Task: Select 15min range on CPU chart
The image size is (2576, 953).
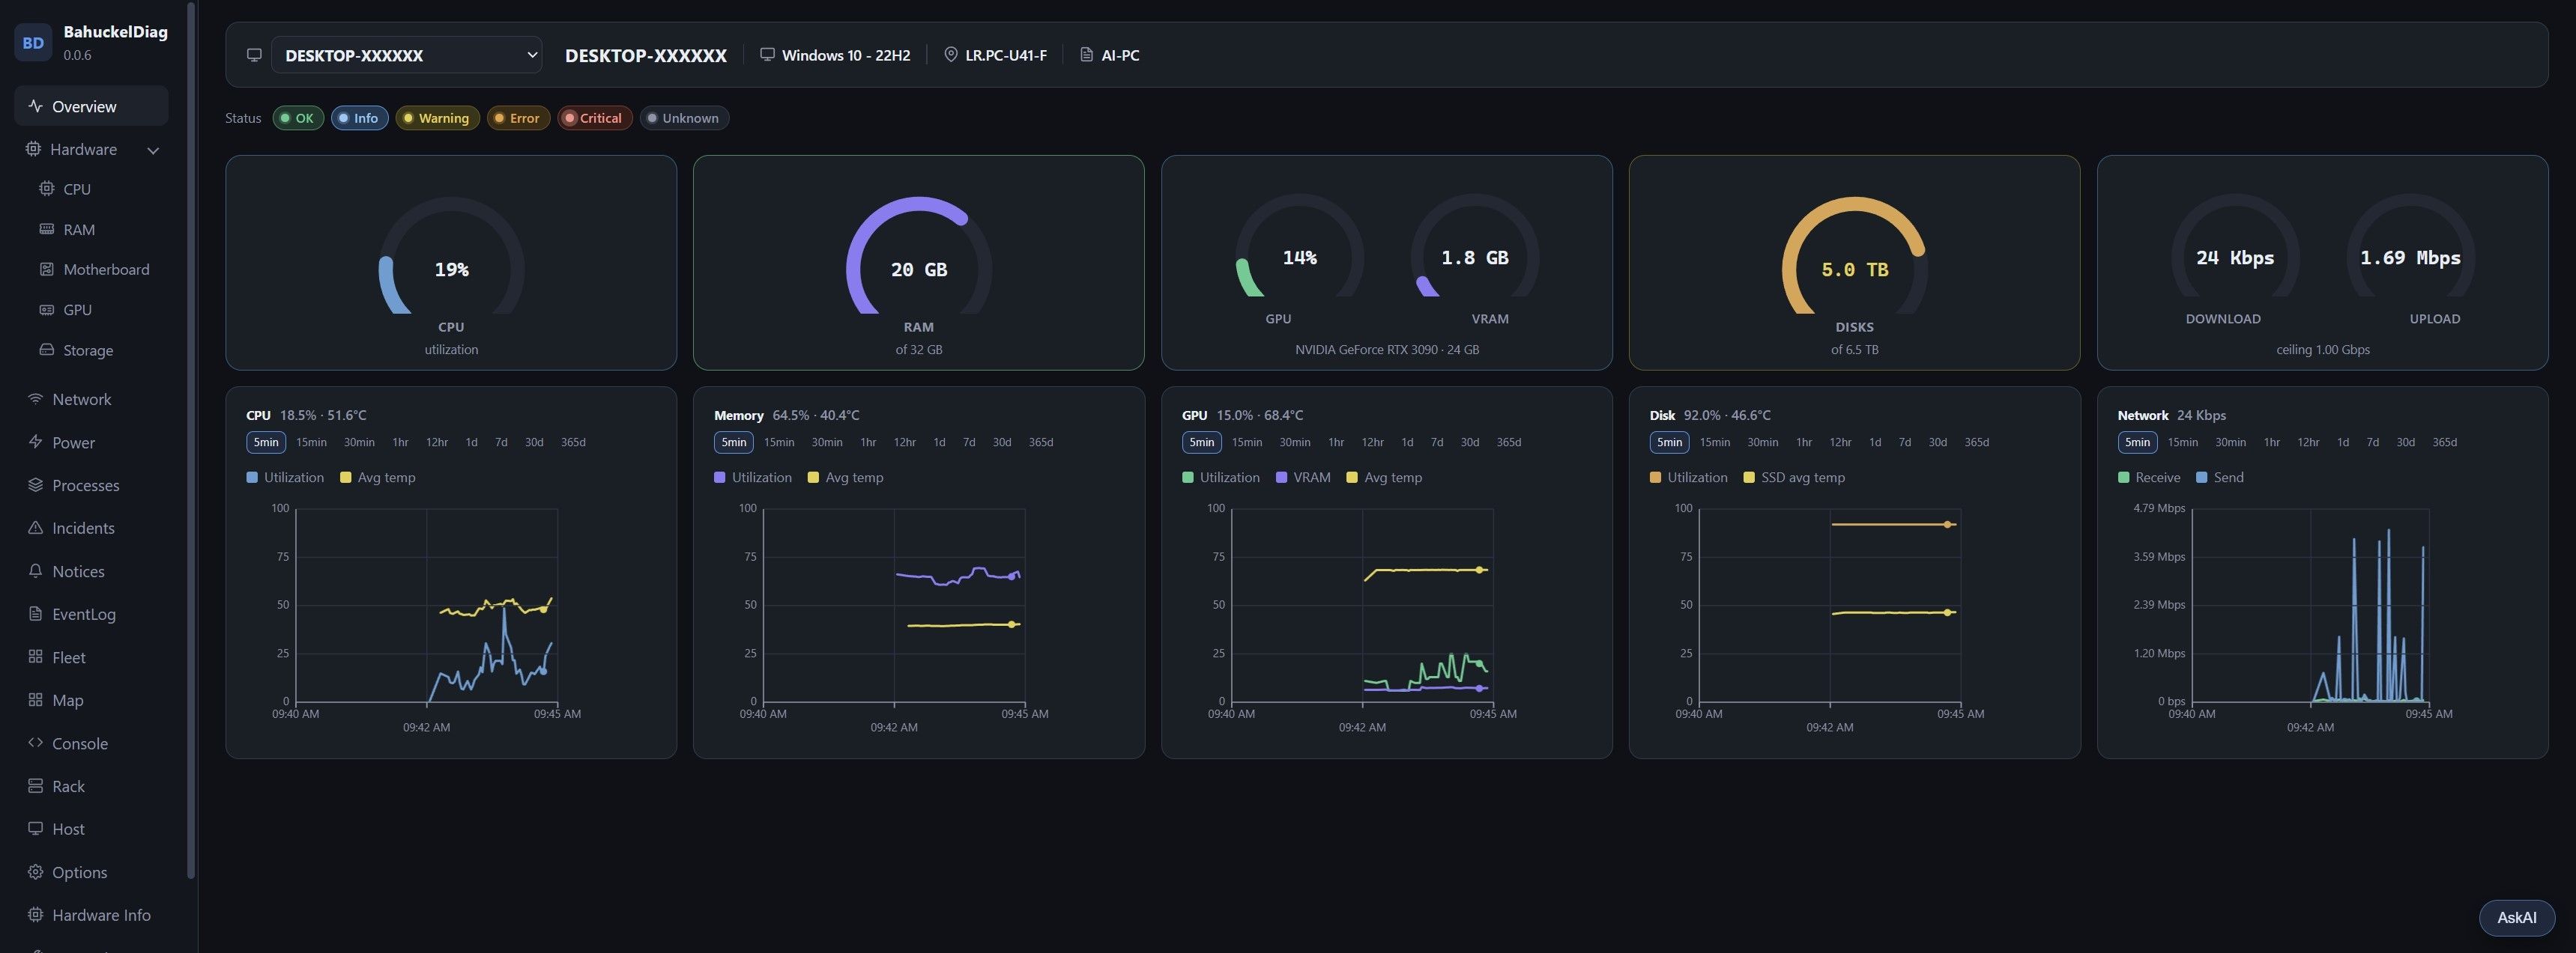Action: pos(311,442)
